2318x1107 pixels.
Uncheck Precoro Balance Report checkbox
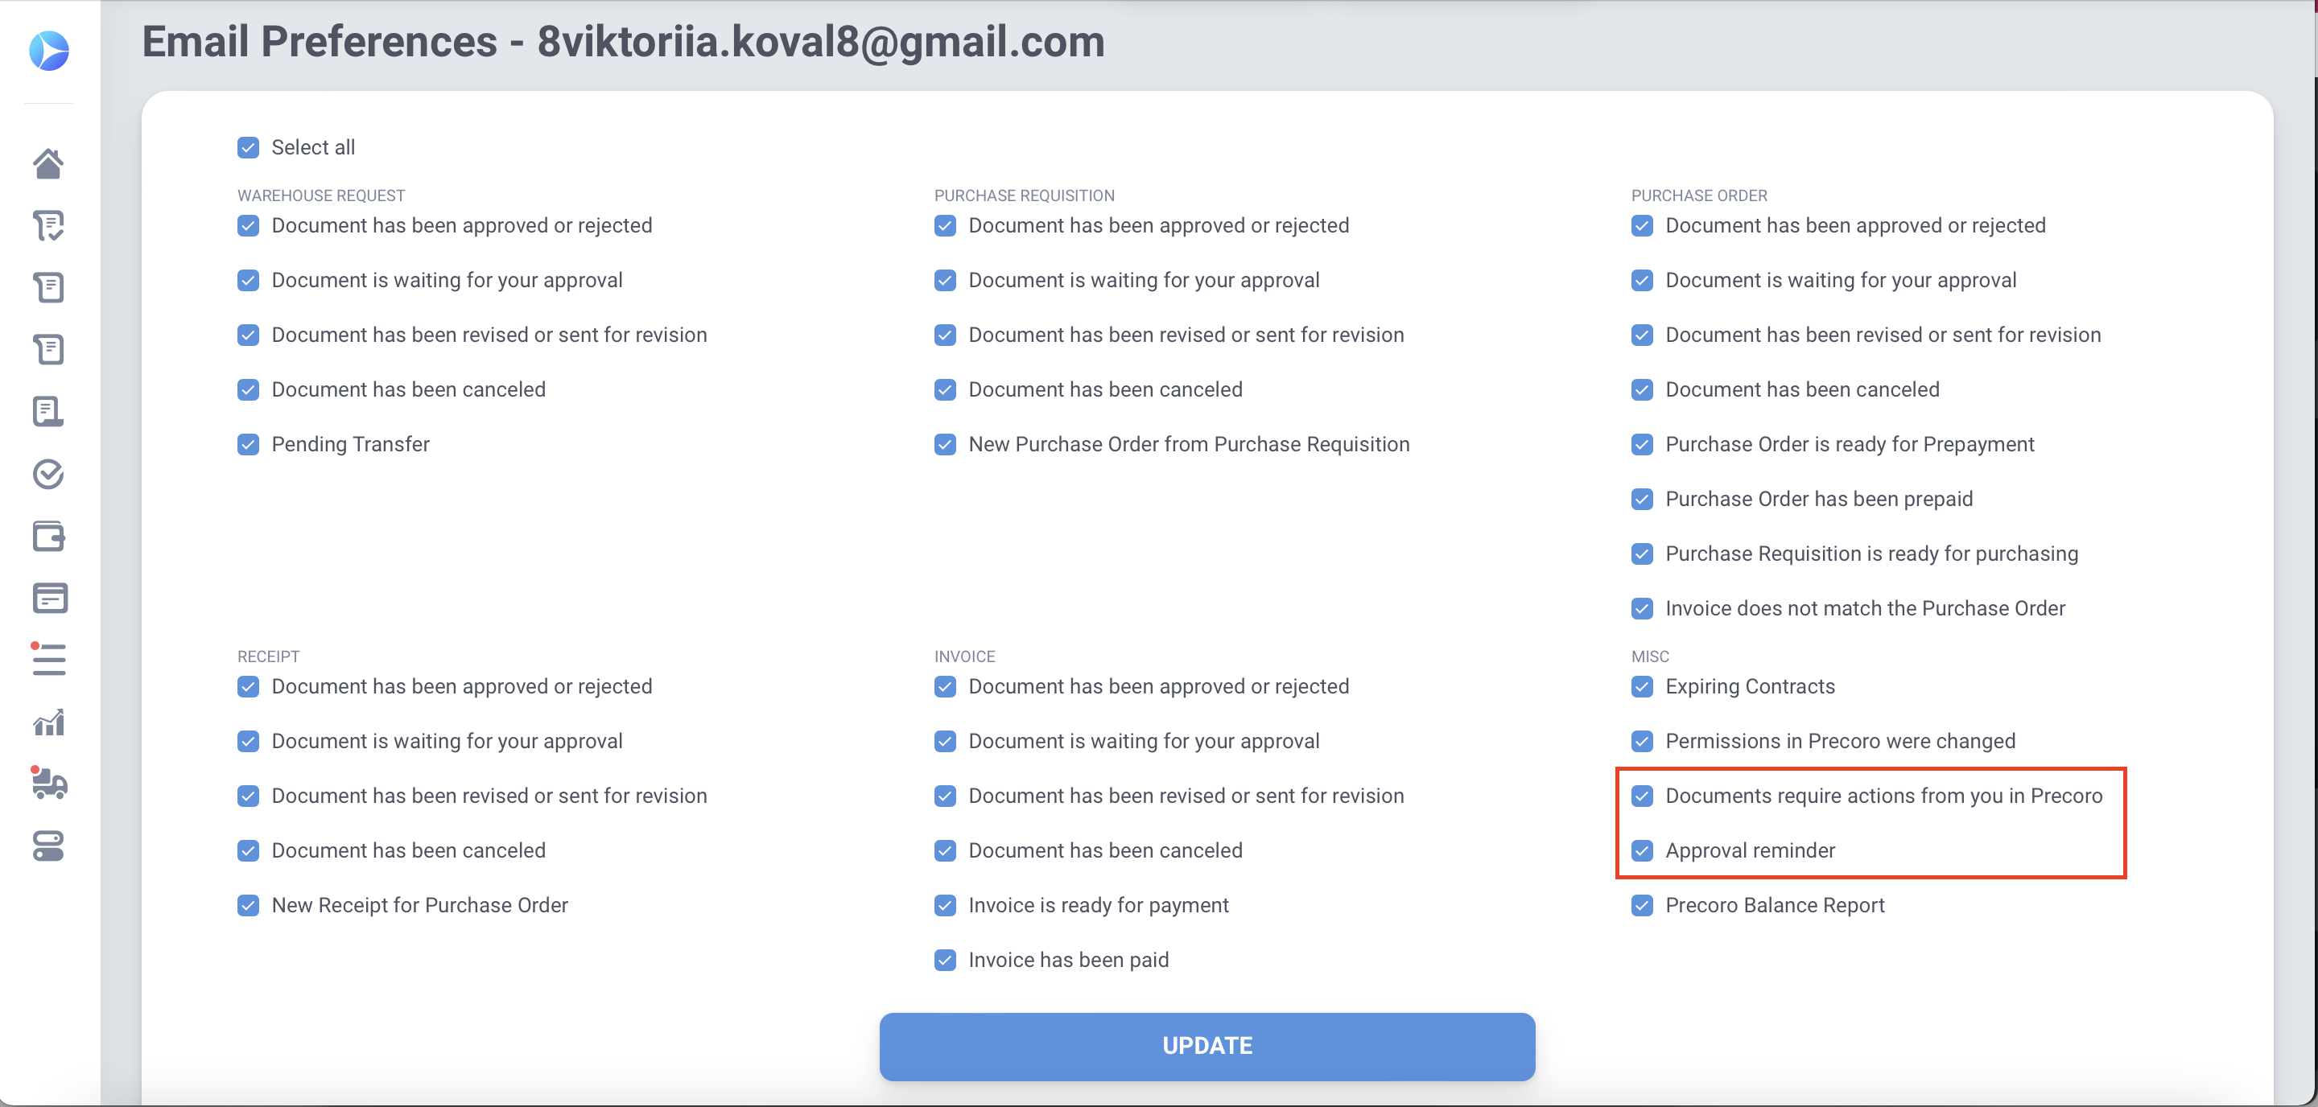point(1642,906)
